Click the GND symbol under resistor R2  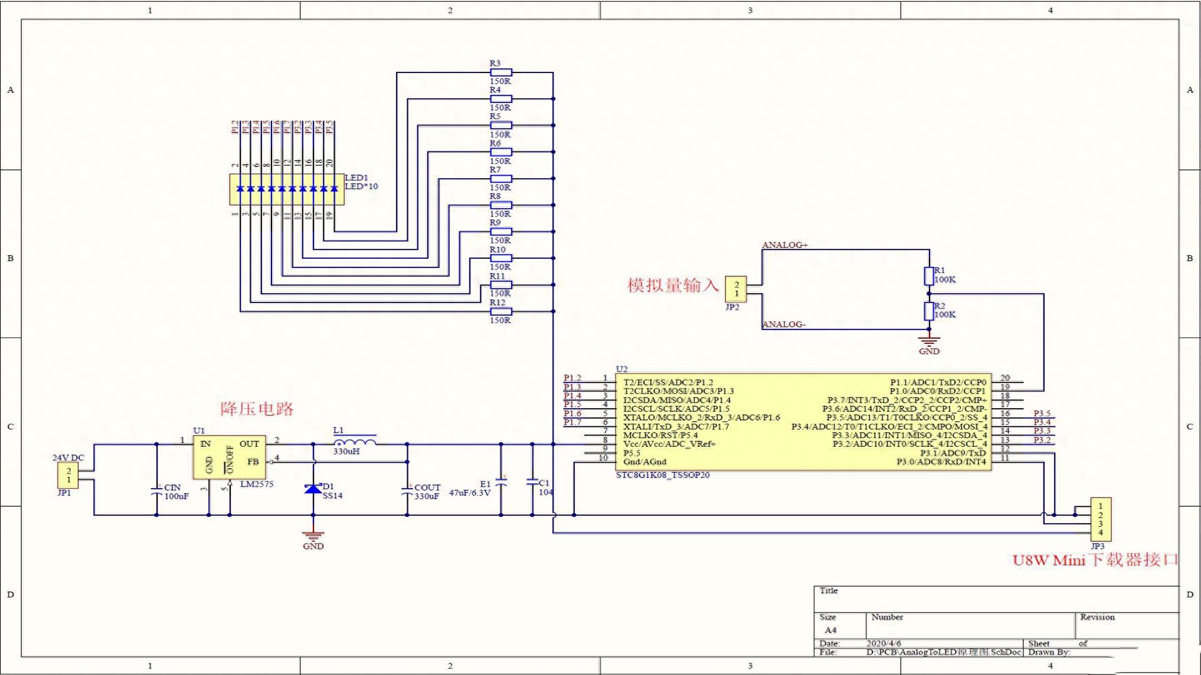tap(929, 344)
